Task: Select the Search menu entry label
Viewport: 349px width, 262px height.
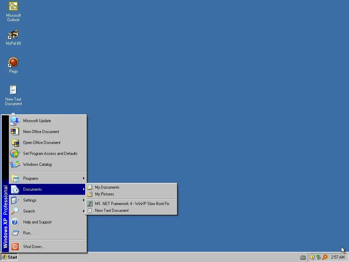Action: pos(29,211)
